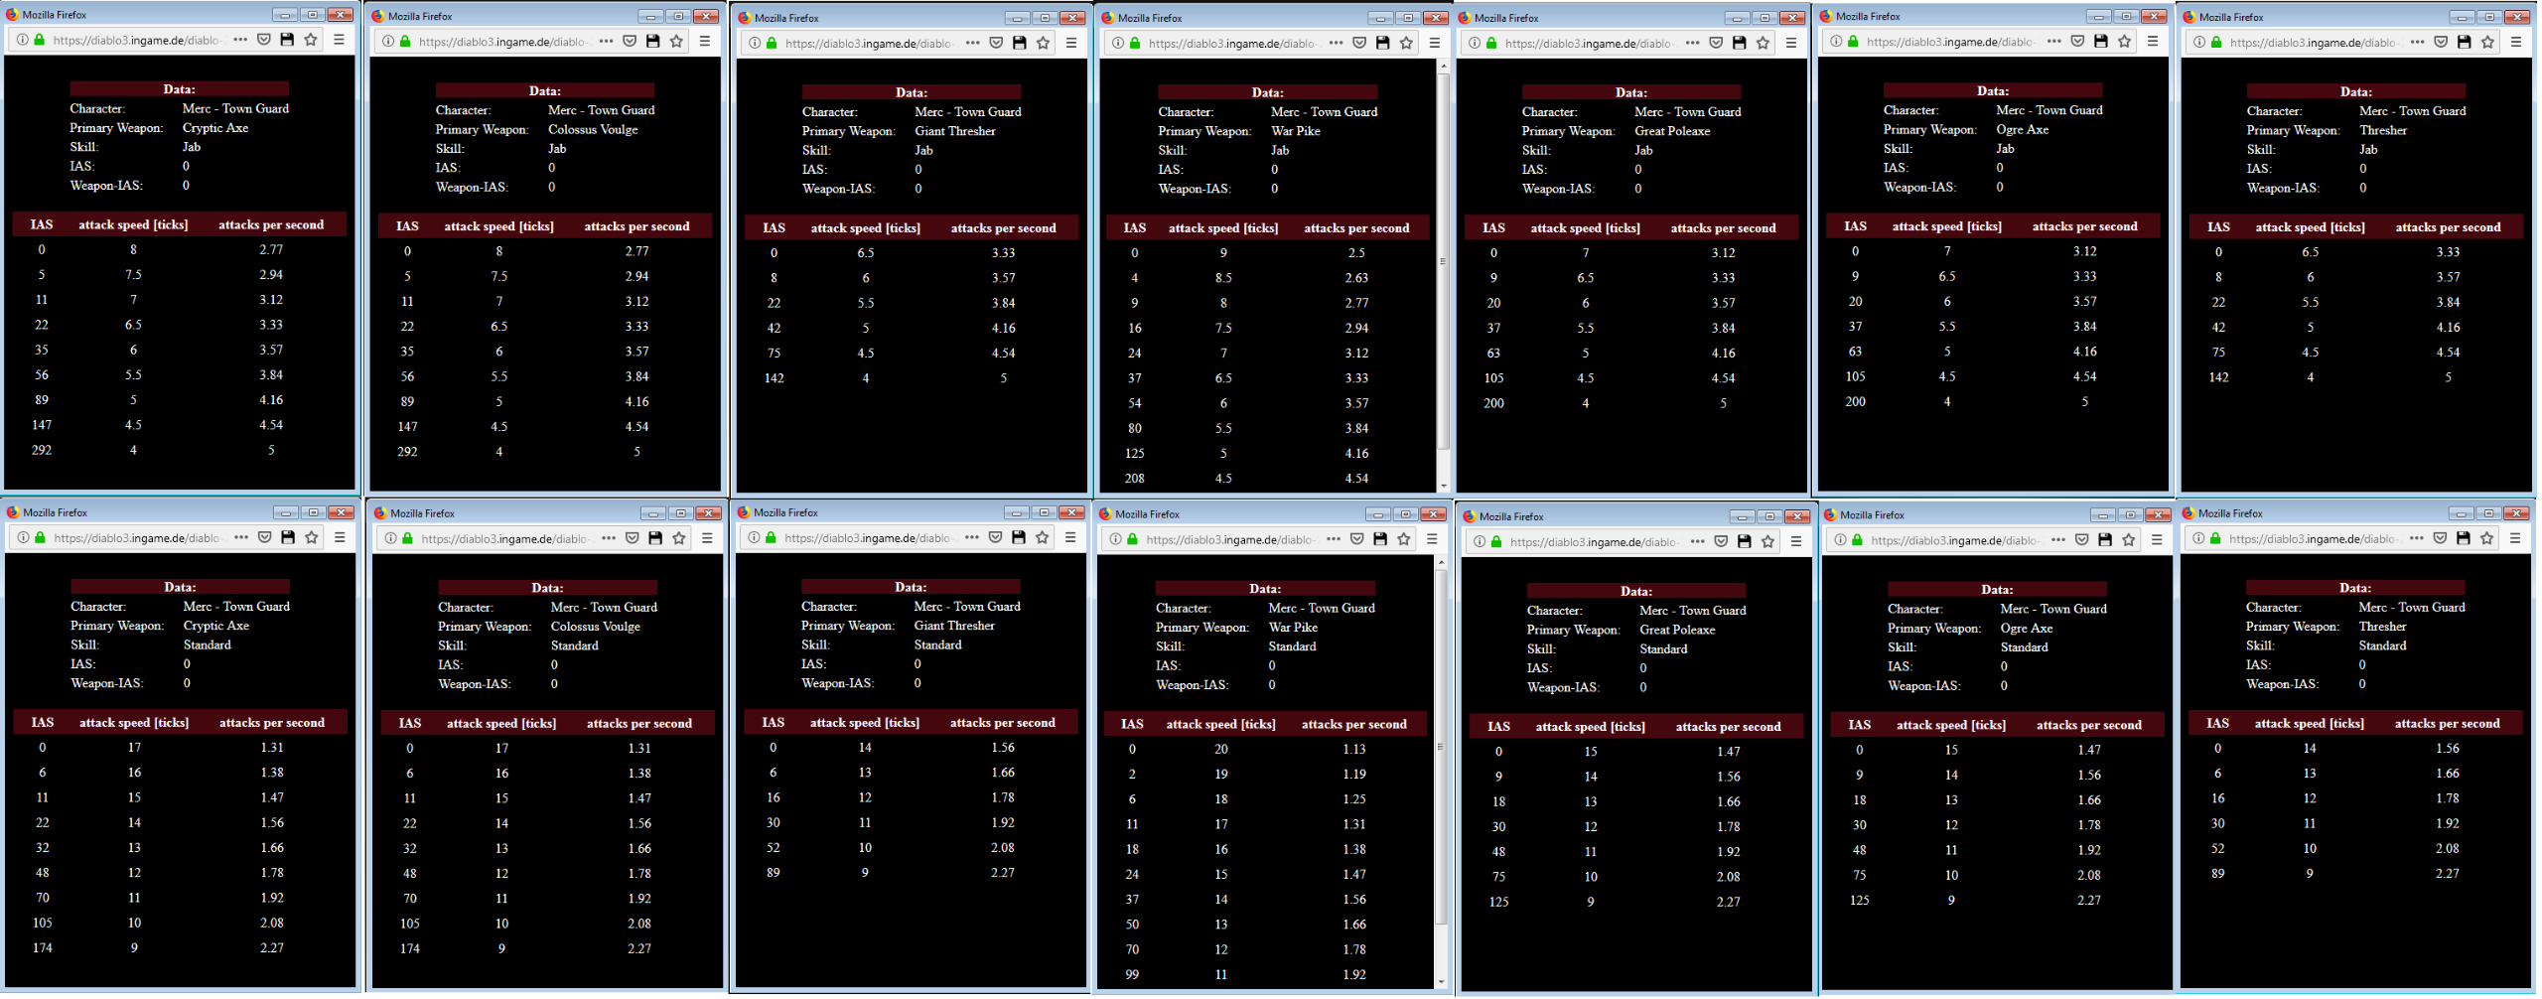Click floppy save icon in Great Poleaxe Standard window
Screen dimensions: 2542x999
click(1744, 541)
